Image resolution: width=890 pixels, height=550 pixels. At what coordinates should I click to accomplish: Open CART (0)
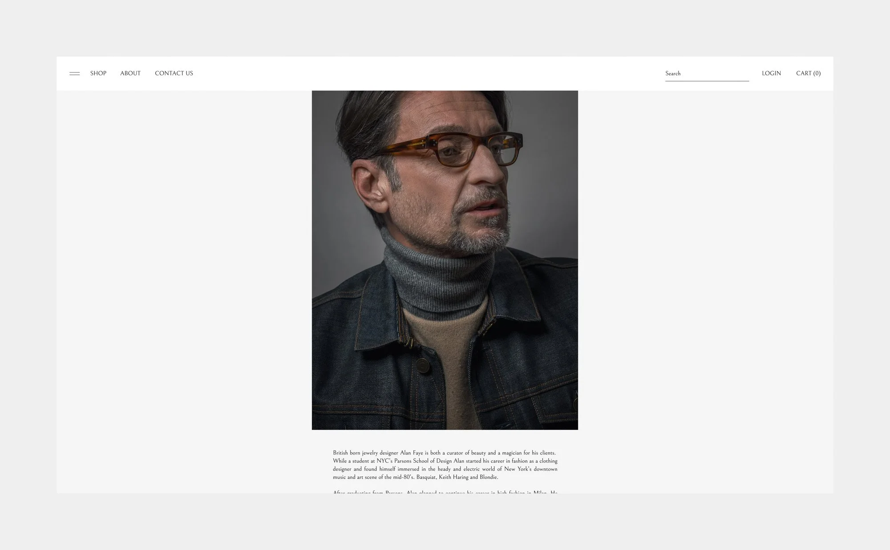point(808,73)
